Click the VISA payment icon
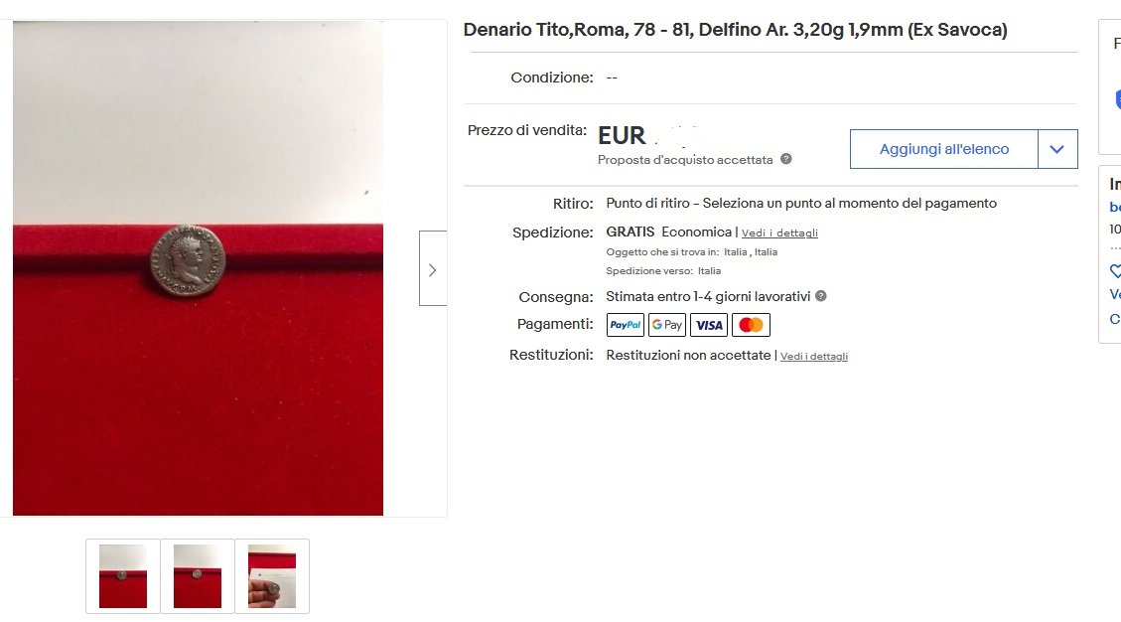The height and width of the screenshot is (622, 1121). point(709,325)
